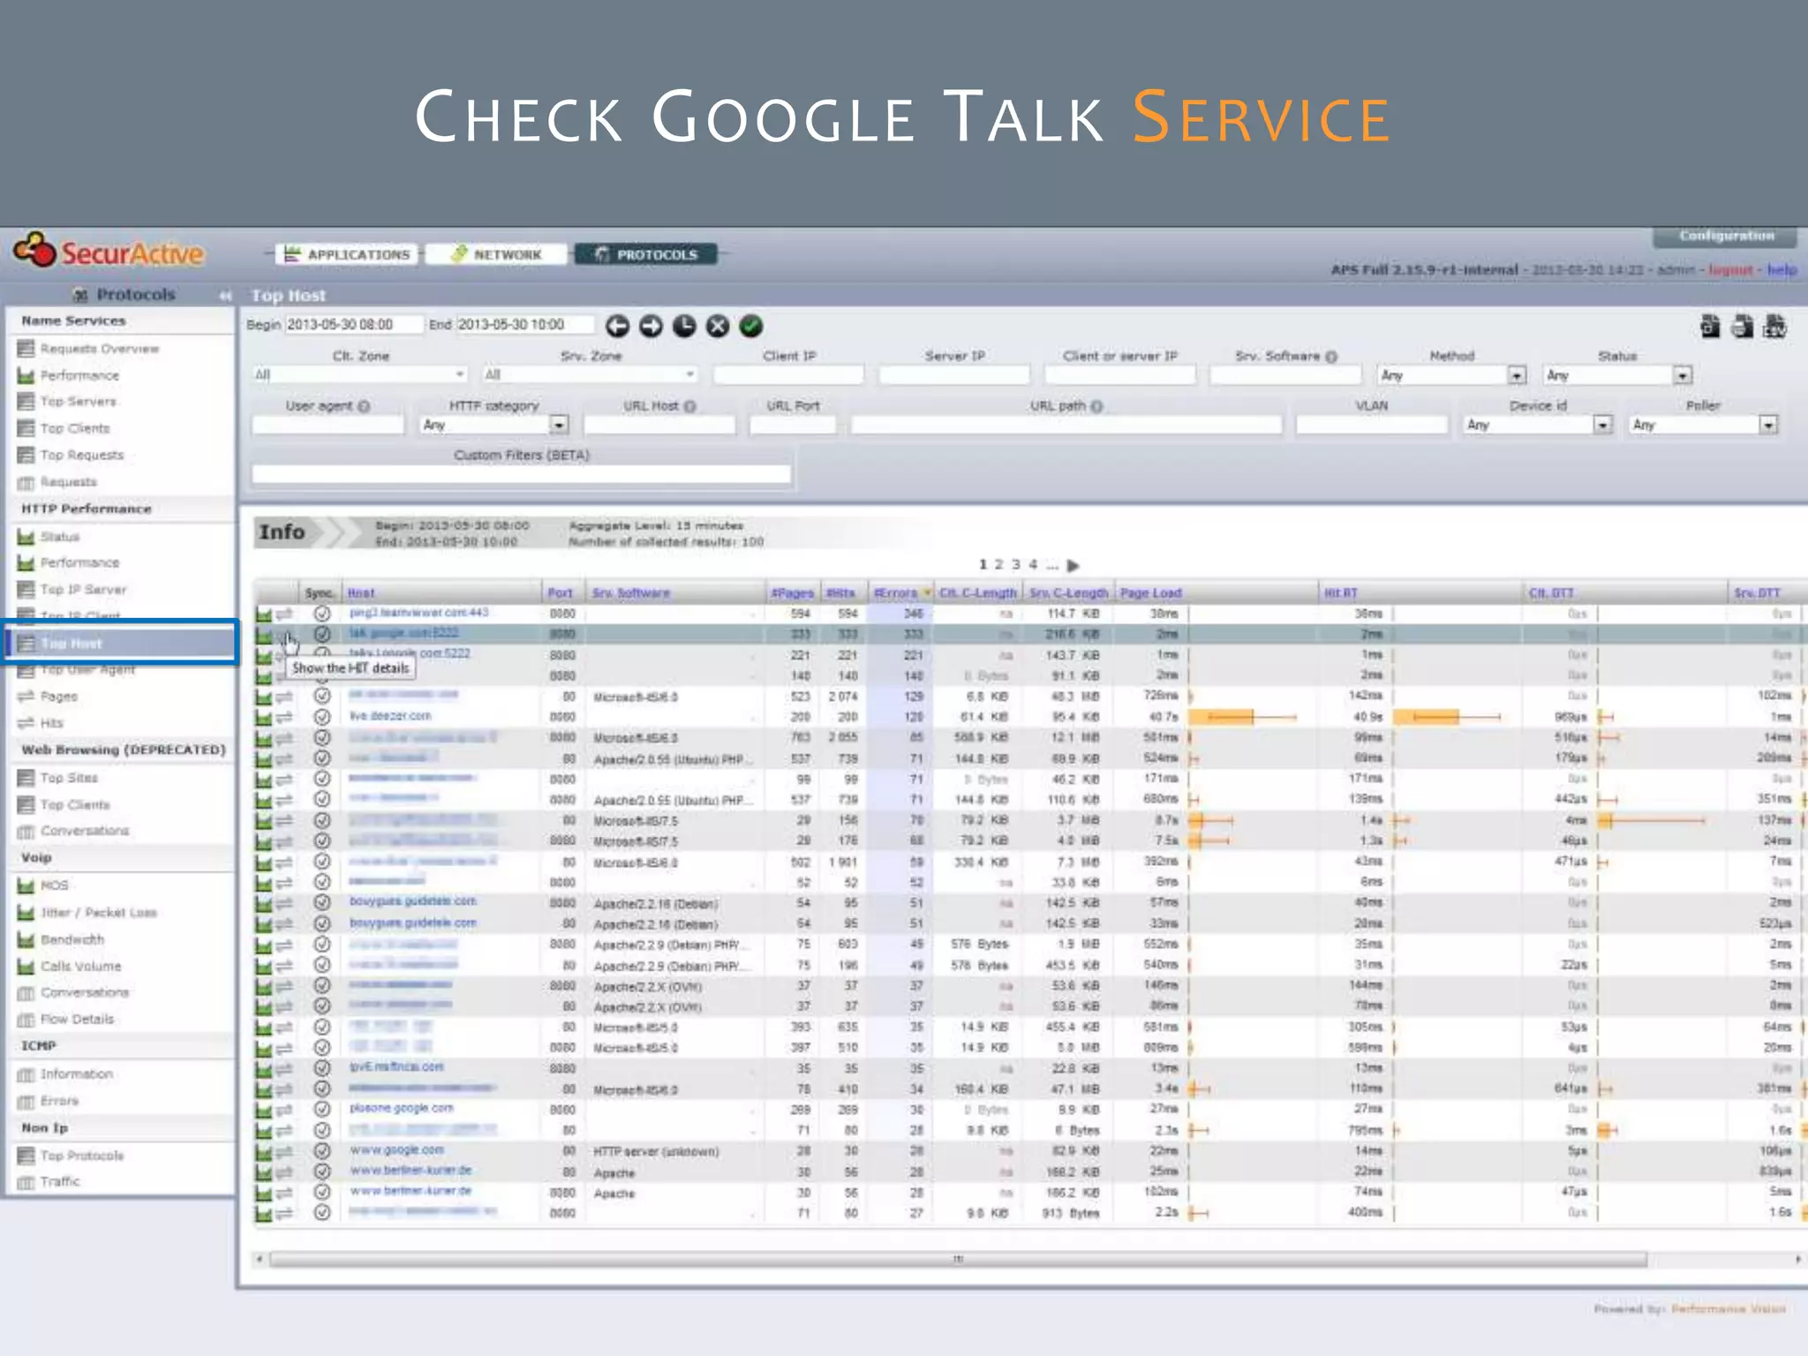Open the plusone.google.com host link

click(x=402, y=1109)
